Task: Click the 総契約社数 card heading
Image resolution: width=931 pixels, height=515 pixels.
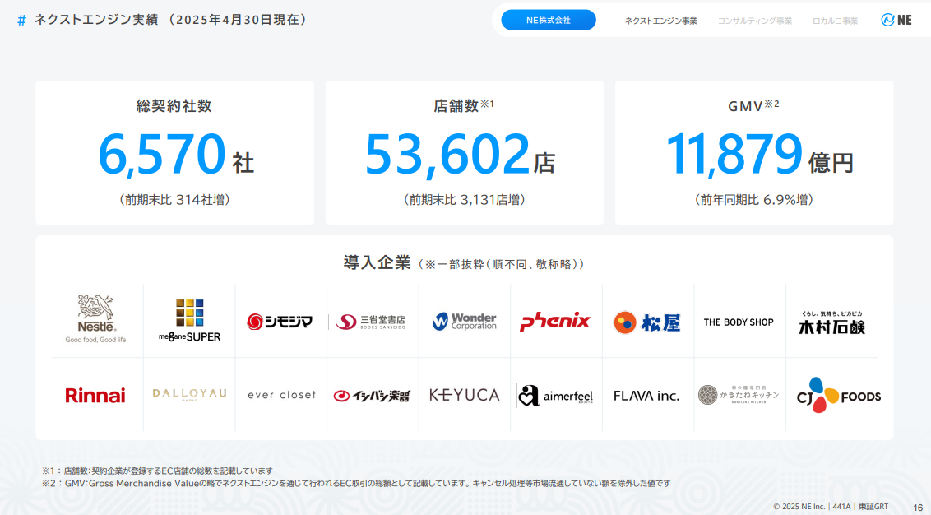Action: coord(174,106)
